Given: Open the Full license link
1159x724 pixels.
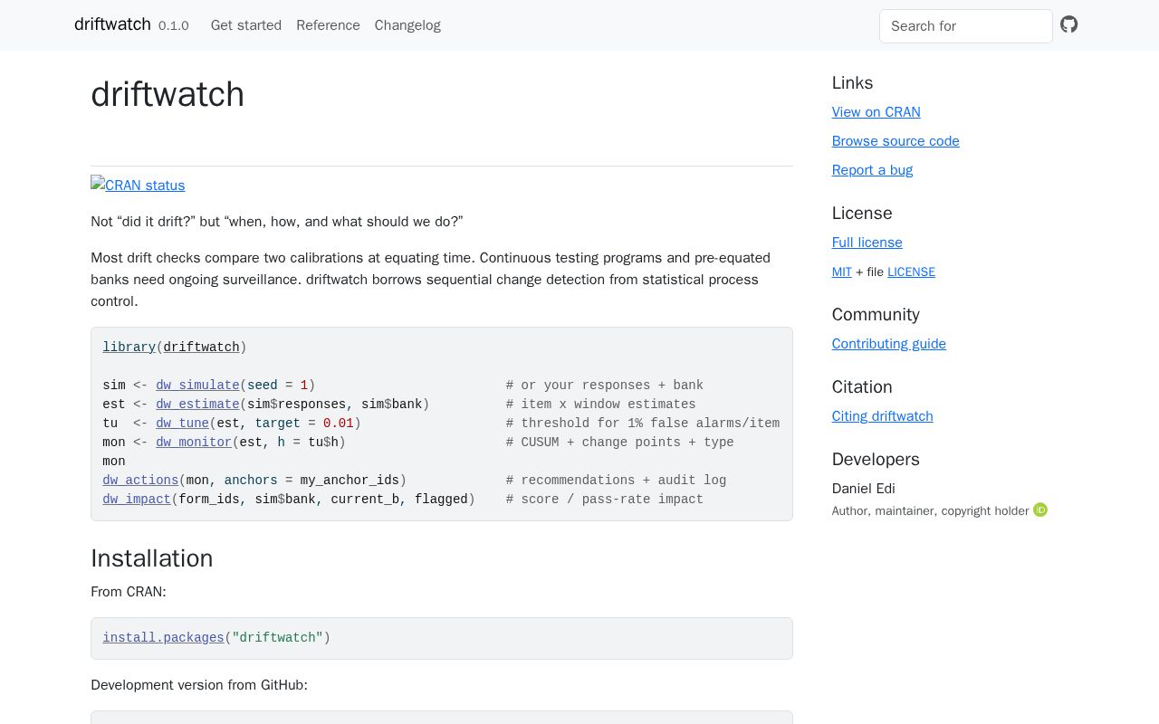Looking at the screenshot, I should click(867, 243).
